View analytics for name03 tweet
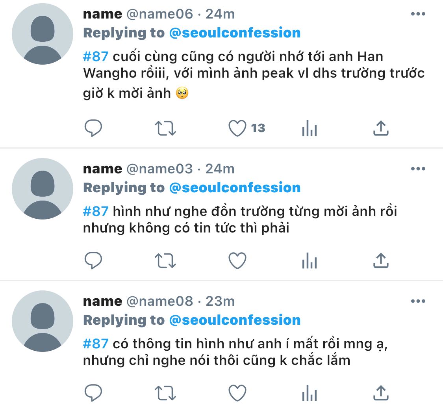The width and height of the screenshot is (443, 411). pos(310,260)
